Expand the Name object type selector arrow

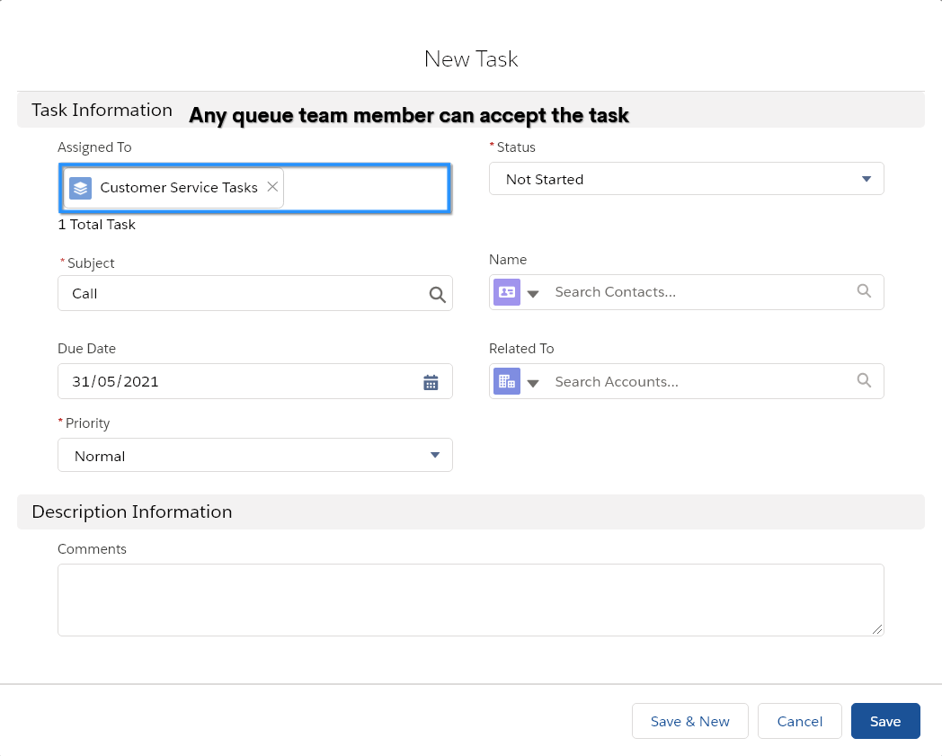[533, 293]
